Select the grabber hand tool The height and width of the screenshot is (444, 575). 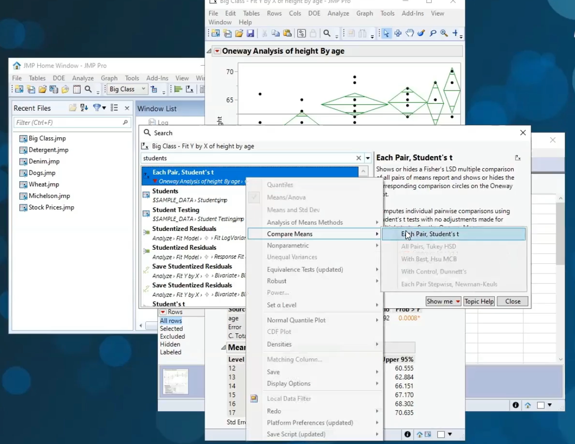point(409,34)
